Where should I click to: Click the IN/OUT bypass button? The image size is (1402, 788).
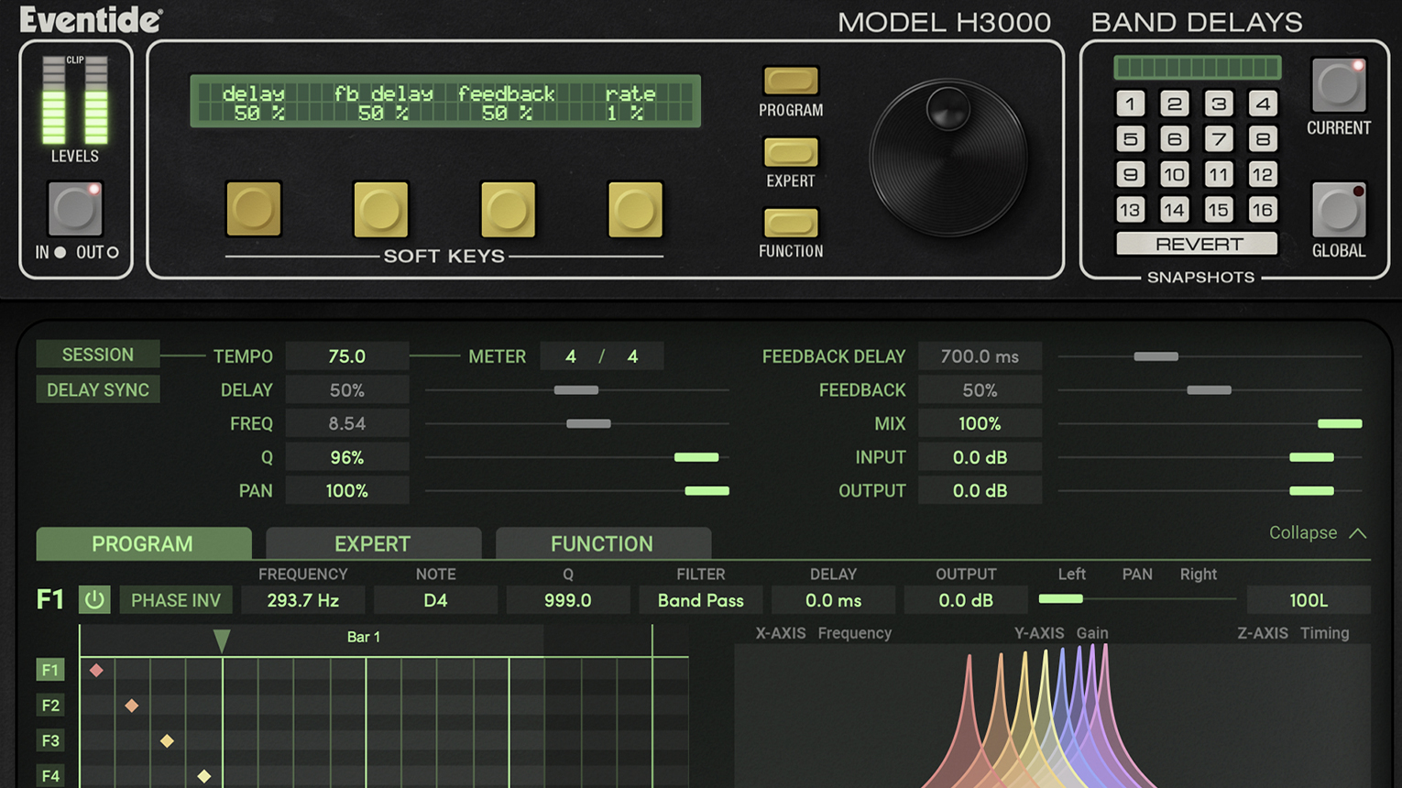click(75, 209)
